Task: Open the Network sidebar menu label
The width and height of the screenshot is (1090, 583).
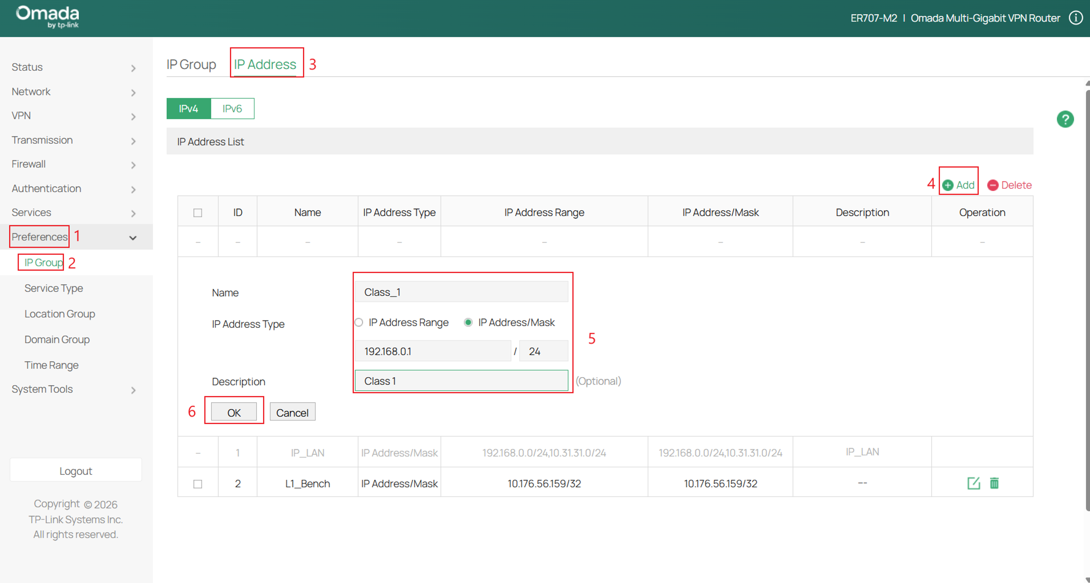Action: coord(31,91)
